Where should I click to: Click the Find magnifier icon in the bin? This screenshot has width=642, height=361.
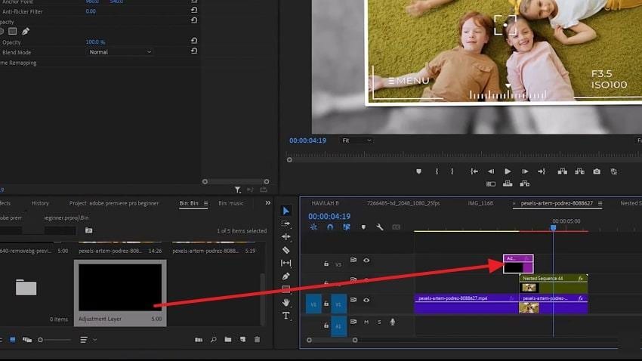pos(213,340)
